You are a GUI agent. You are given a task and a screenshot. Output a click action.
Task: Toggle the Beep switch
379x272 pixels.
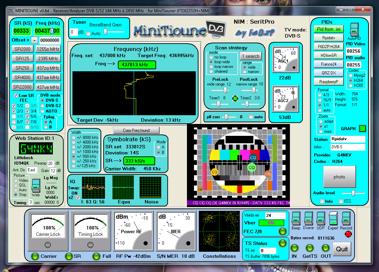click(295, 219)
